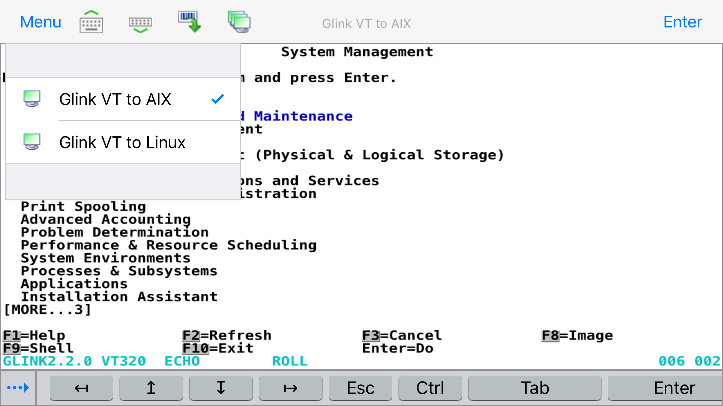Tap F3=Cancel in the terminal

point(402,335)
